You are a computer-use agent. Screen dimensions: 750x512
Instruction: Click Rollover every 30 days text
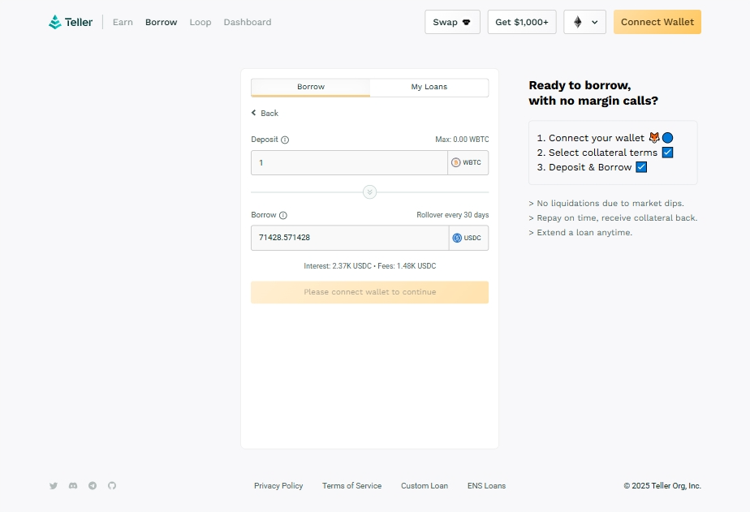[452, 215]
